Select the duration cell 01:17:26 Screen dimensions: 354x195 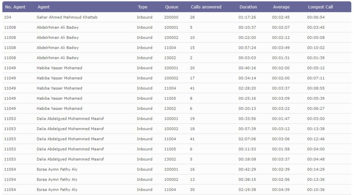[x=247, y=17]
